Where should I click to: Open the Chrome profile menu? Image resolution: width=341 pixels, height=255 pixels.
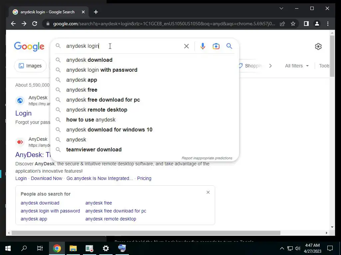[317, 24]
